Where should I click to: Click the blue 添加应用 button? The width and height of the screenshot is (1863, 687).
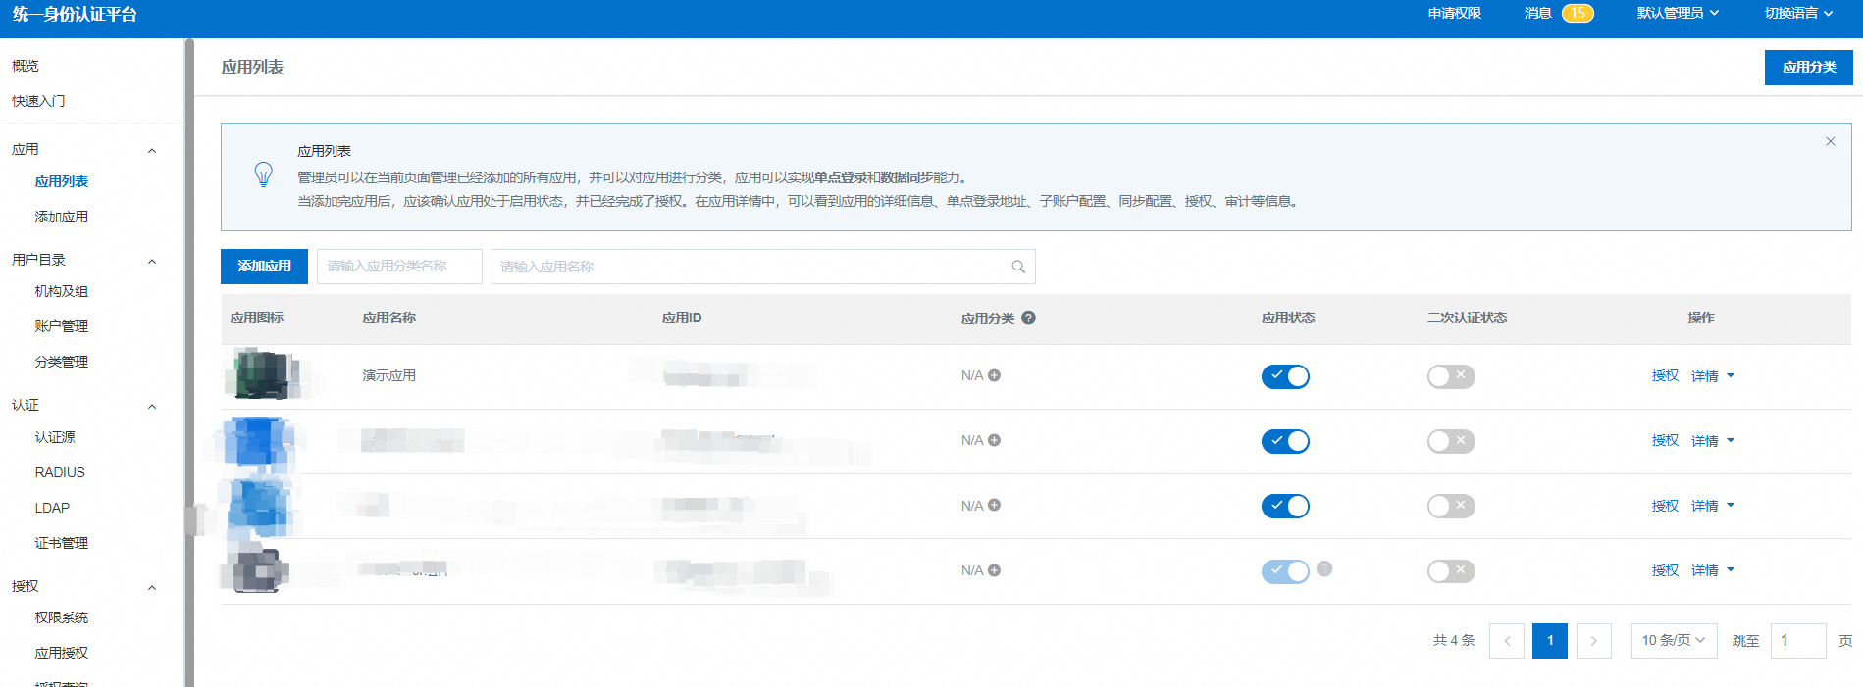pos(264,267)
